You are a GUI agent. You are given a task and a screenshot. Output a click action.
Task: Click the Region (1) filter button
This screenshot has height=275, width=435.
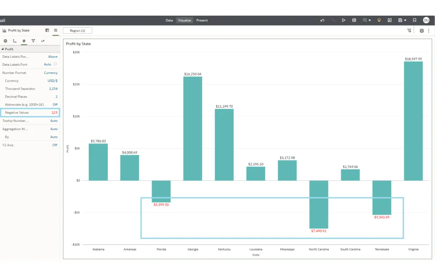[x=77, y=31]
